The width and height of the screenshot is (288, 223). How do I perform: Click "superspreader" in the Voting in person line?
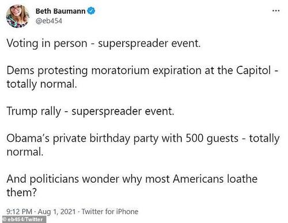(133, 44)
